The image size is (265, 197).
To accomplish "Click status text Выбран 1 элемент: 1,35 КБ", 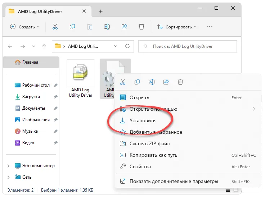I will pyautogui.click(x=67, y=190).
